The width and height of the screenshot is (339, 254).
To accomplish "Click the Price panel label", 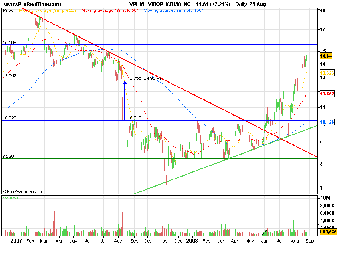I will [x=8, y=11].
